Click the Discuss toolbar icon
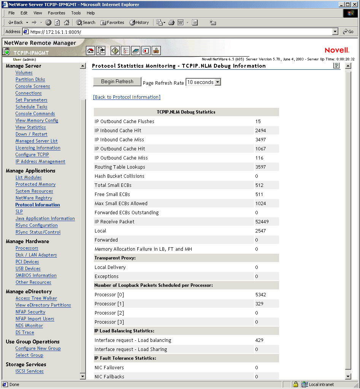Viewport: 360px width, 389px height. tap(195, 22)
